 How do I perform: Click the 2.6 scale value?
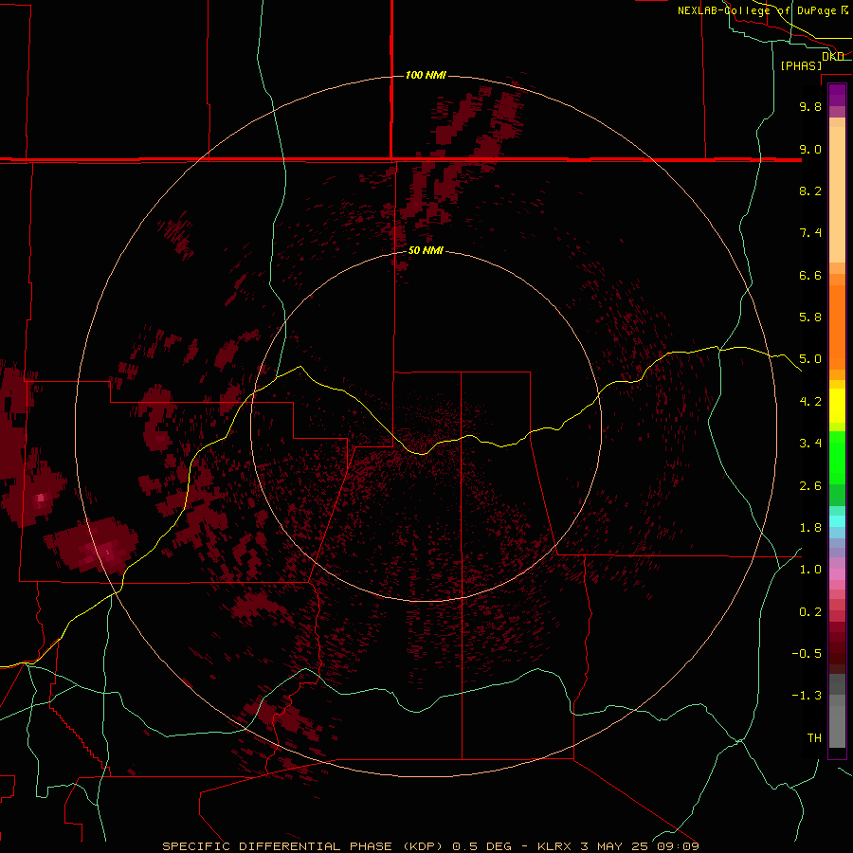click(x=810, y=486)
